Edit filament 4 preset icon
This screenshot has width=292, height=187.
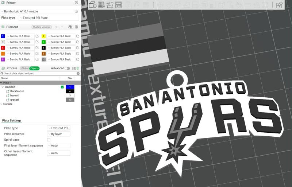point(78,42)
